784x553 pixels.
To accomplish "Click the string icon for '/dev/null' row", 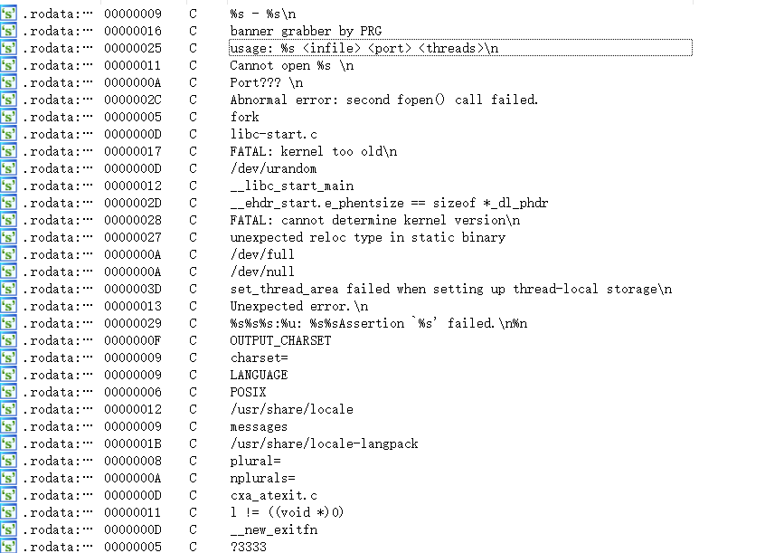I will pyautogui.click(x=9, y=272).
